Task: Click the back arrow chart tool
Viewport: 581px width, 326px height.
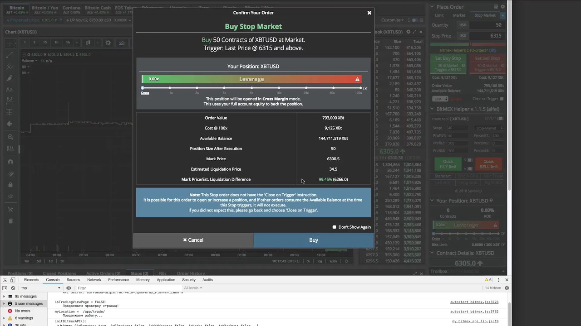Action: pos(10,124)
